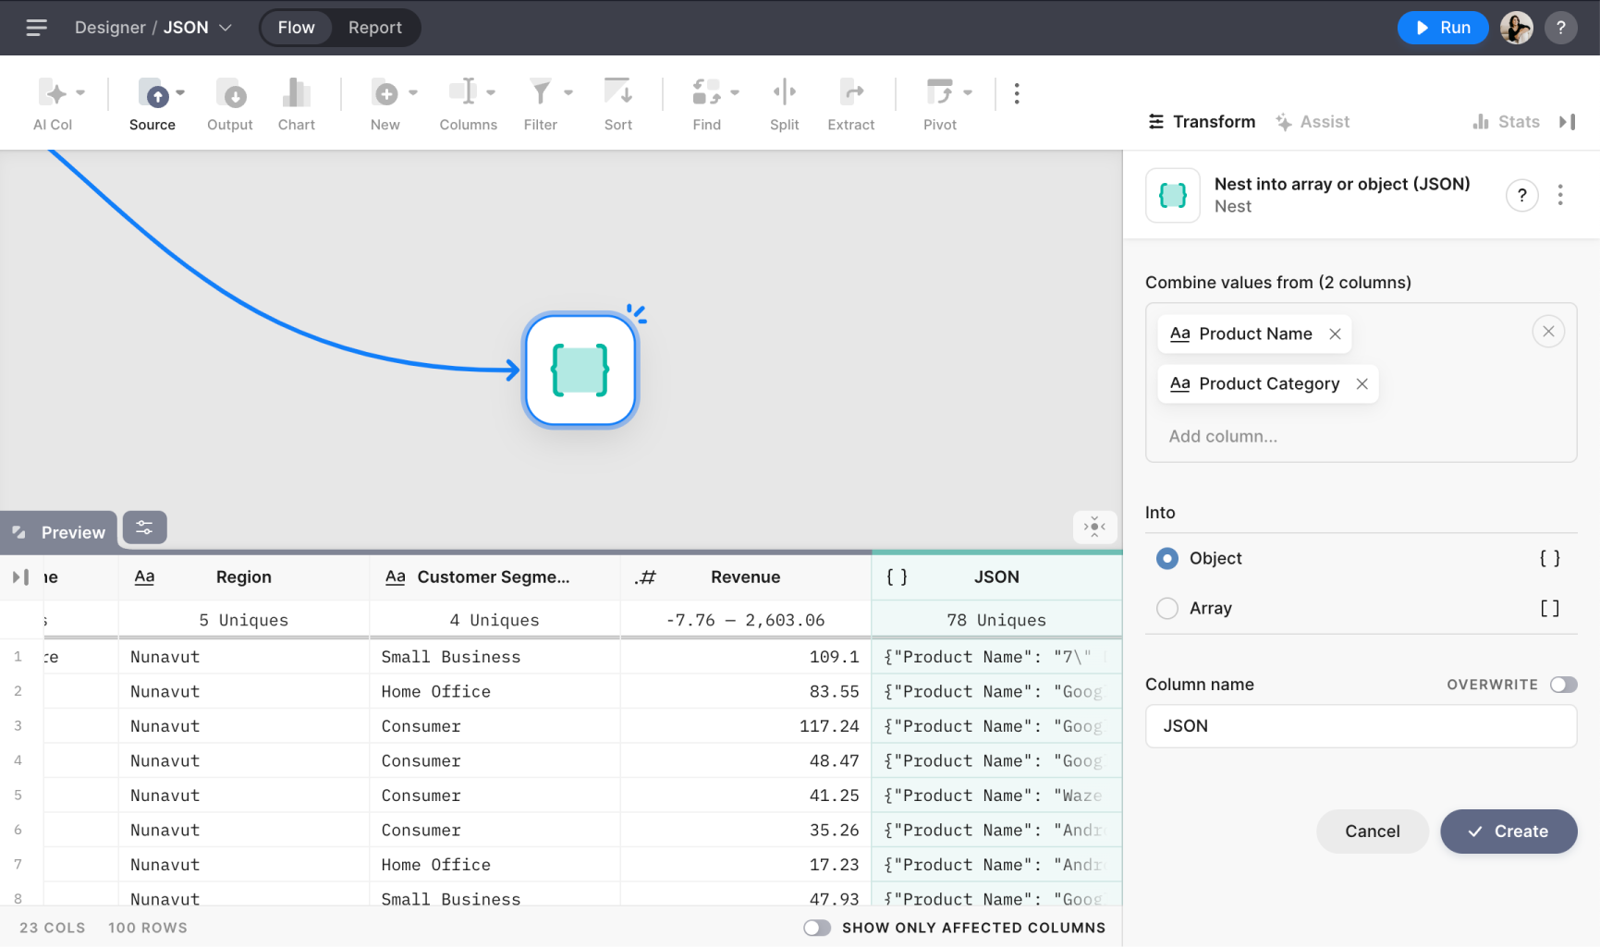The width and height of the screenshot is (1600, 947).
Task: Select the Object radio option
Action: 1167,558
